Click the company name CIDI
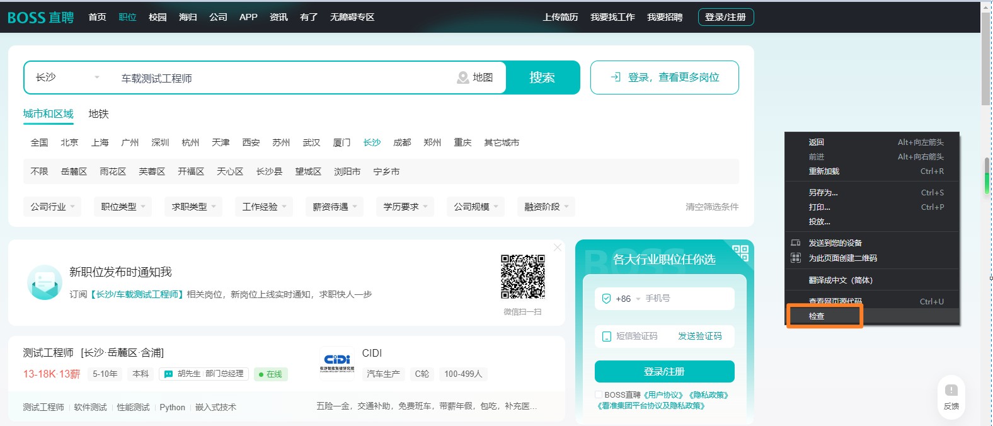 372,353
